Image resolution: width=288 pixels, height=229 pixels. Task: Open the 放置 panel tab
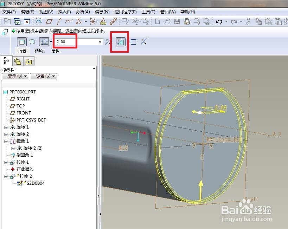22,51
